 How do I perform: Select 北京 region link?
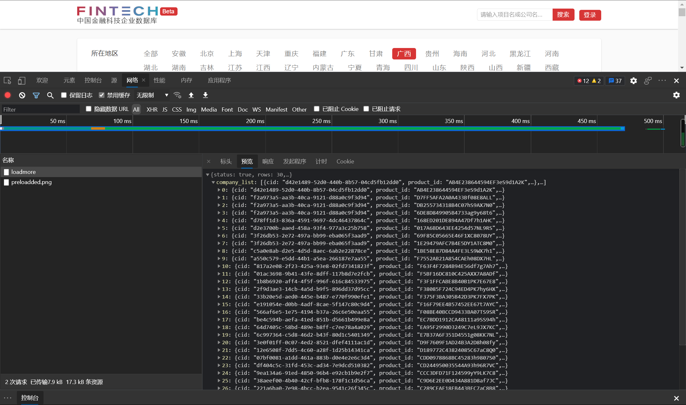[x=207, y=54]
